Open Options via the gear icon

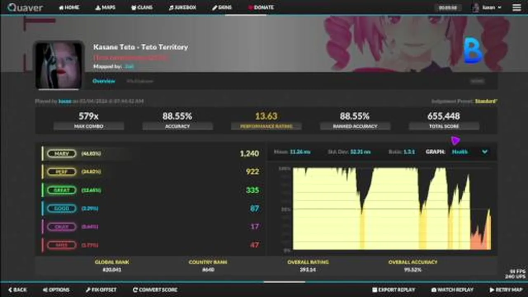tap(57, 290)
